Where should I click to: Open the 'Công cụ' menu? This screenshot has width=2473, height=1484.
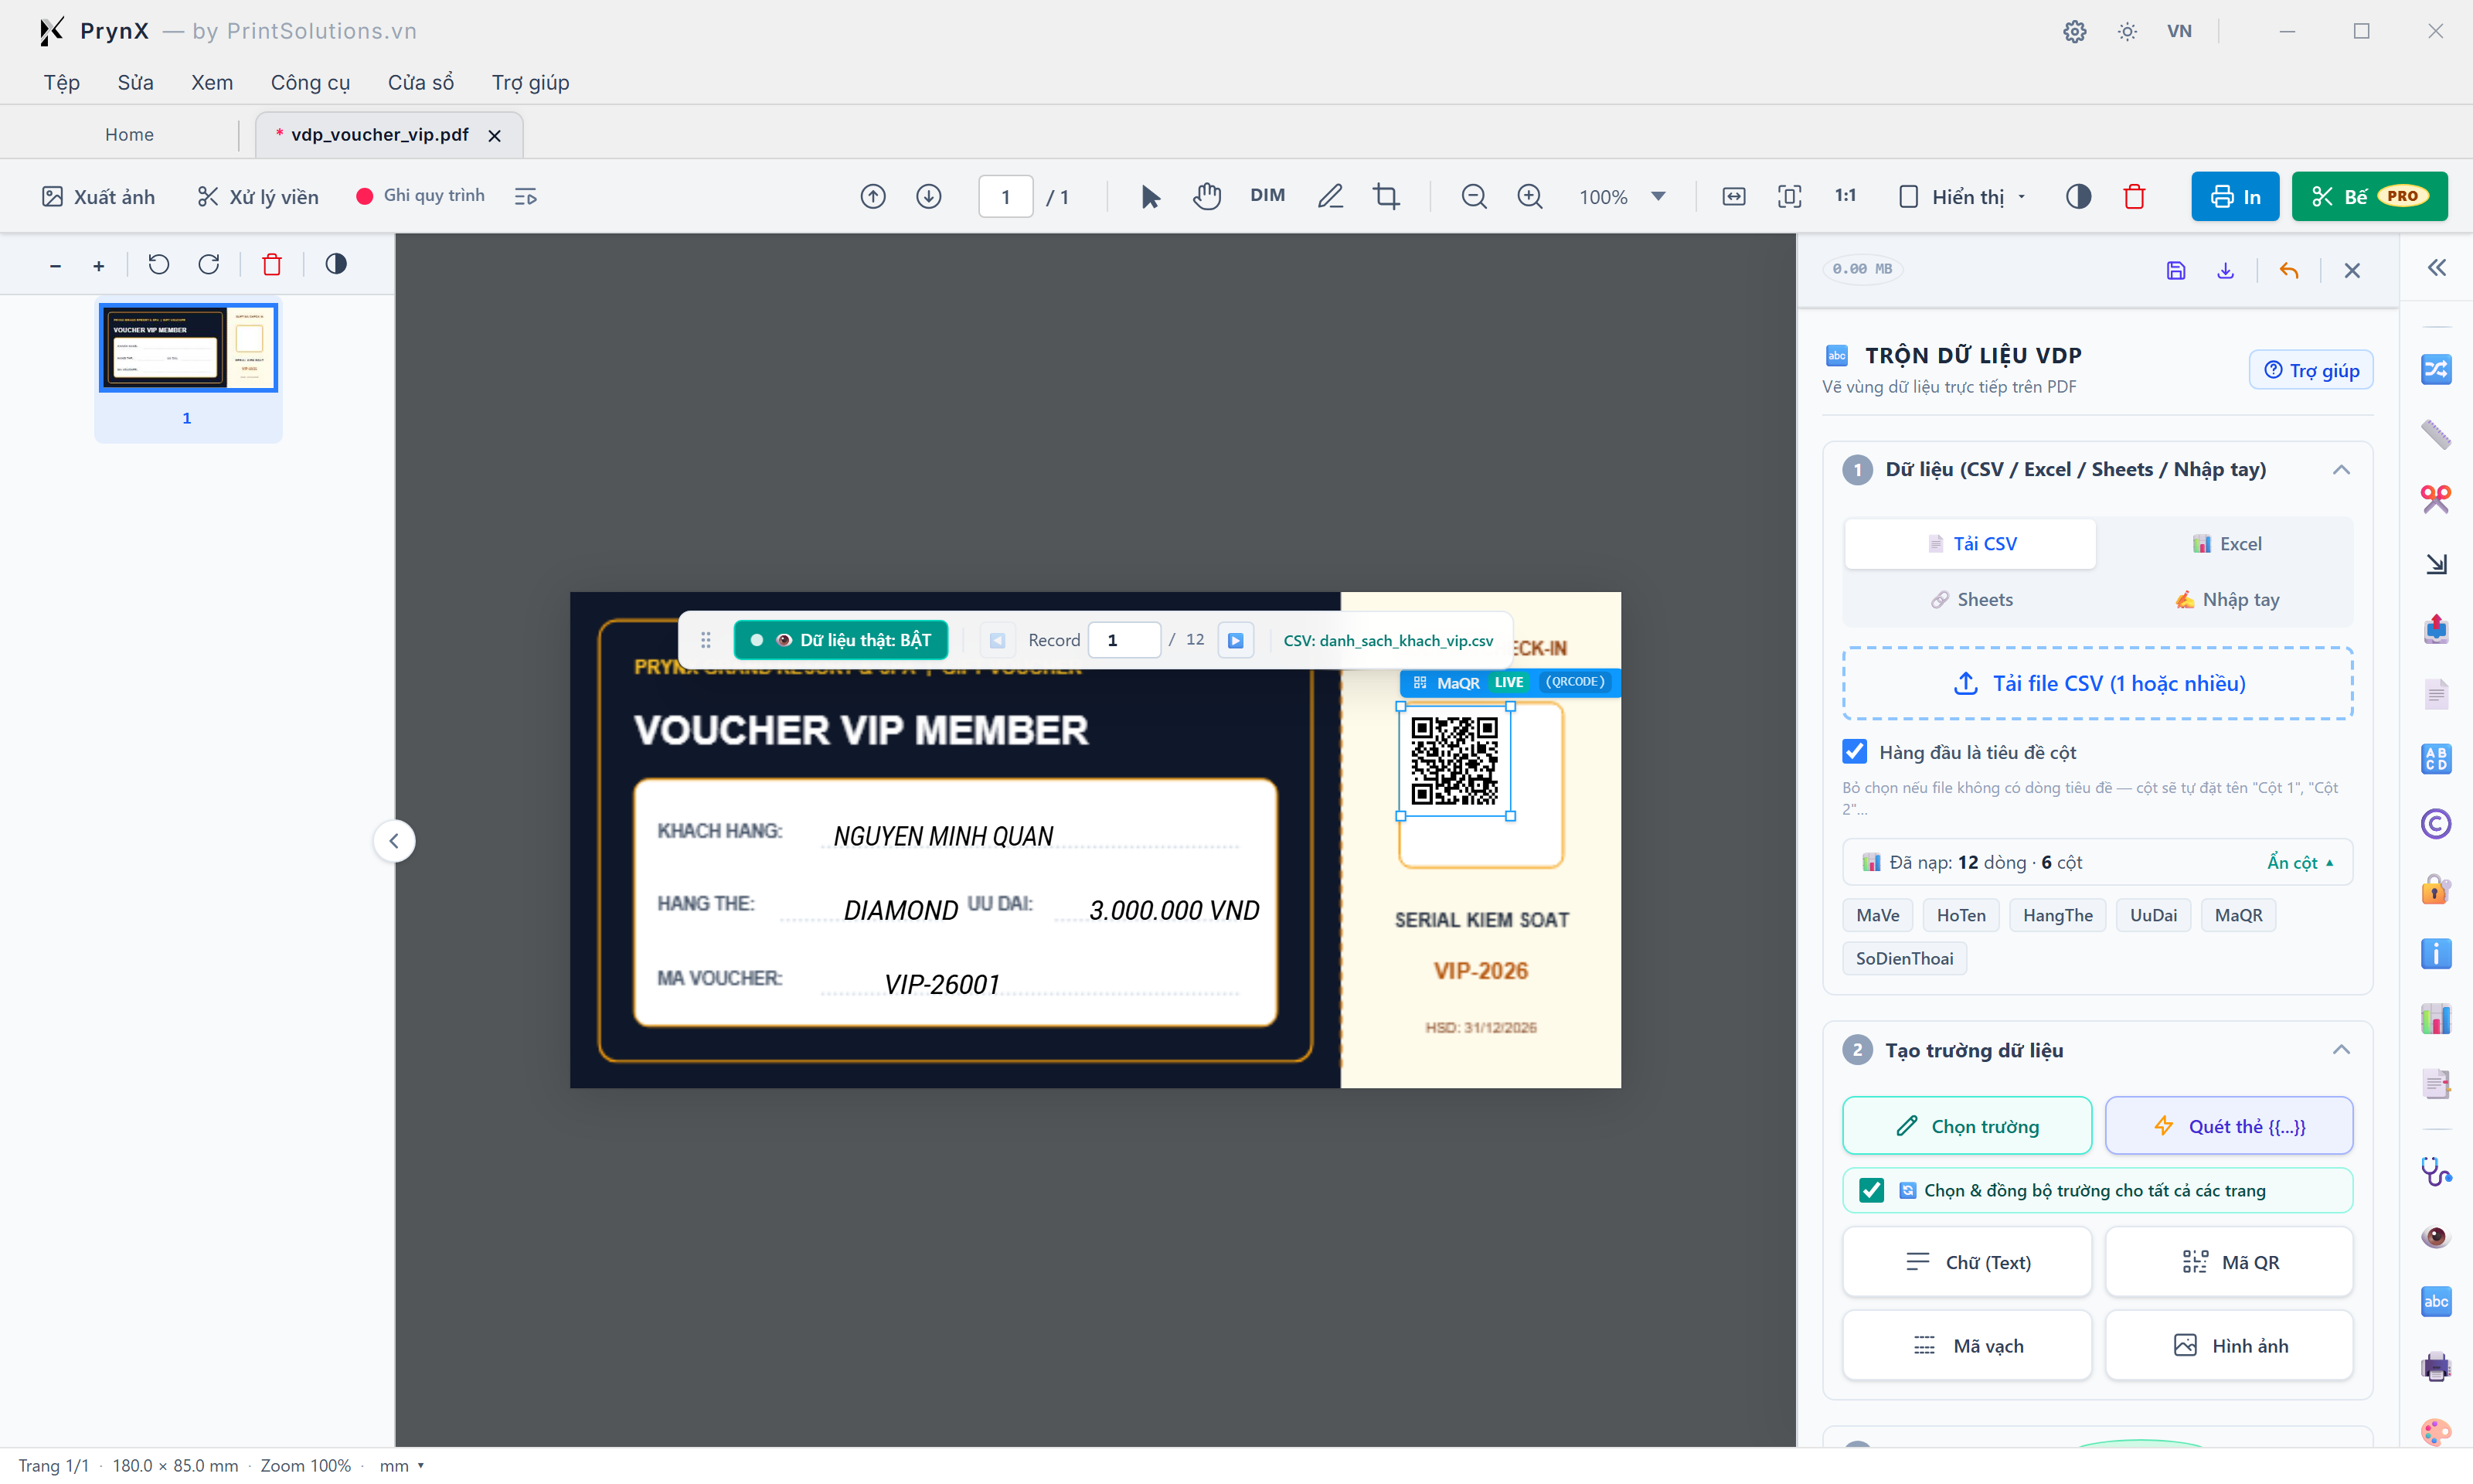pos(310,82)
